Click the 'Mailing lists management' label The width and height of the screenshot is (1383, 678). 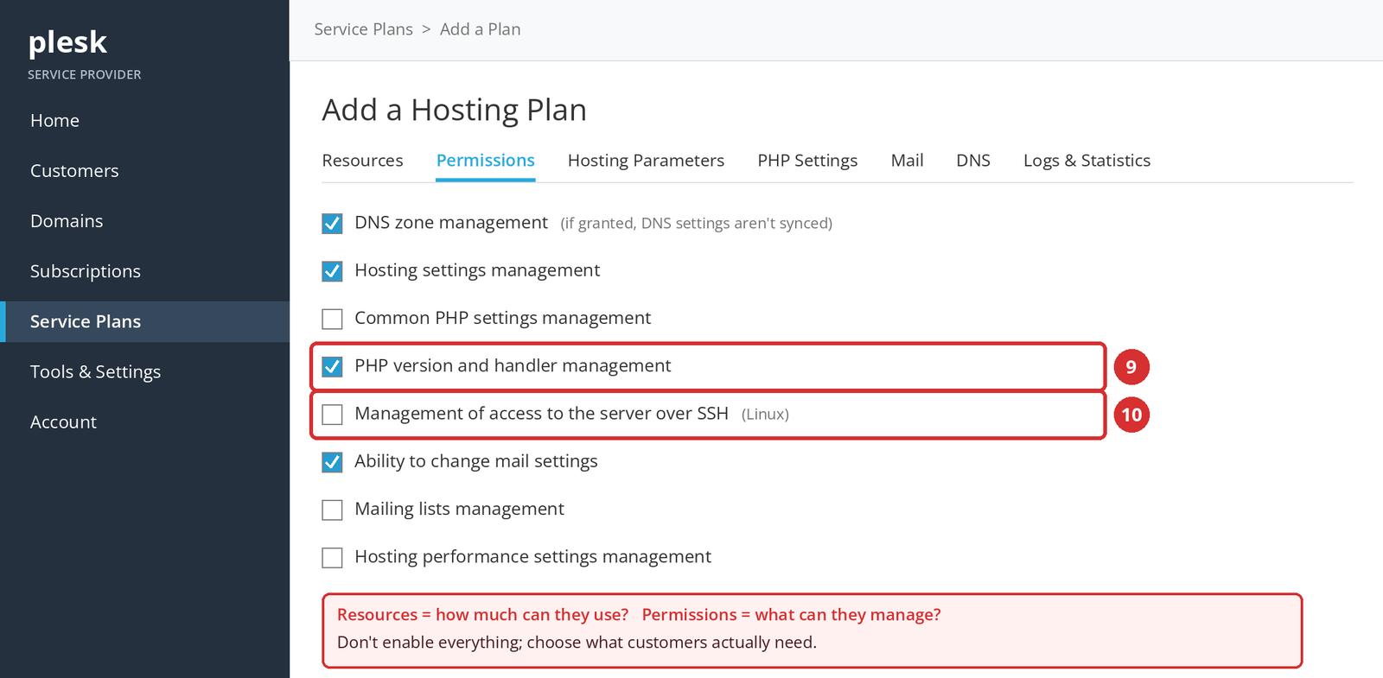(x=459, y=509)
